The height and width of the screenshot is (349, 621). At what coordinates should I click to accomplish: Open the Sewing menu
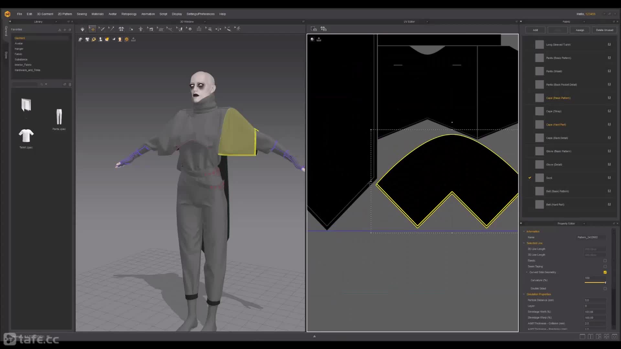tap(82, 14)
